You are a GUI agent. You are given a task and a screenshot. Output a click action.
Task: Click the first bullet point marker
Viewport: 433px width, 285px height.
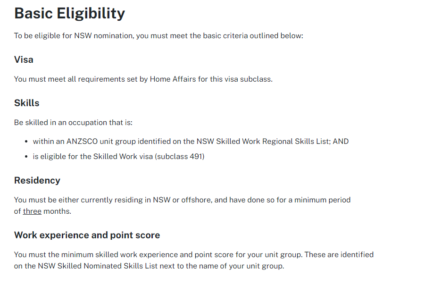(x=26, y=142)
